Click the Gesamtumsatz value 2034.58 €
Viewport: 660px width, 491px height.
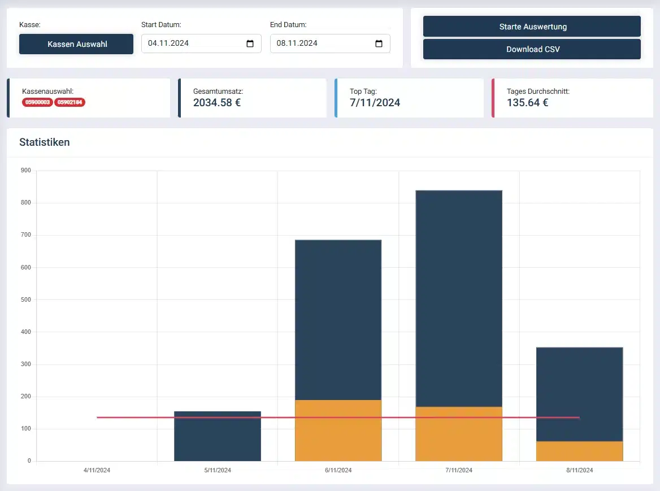[217, 103]
